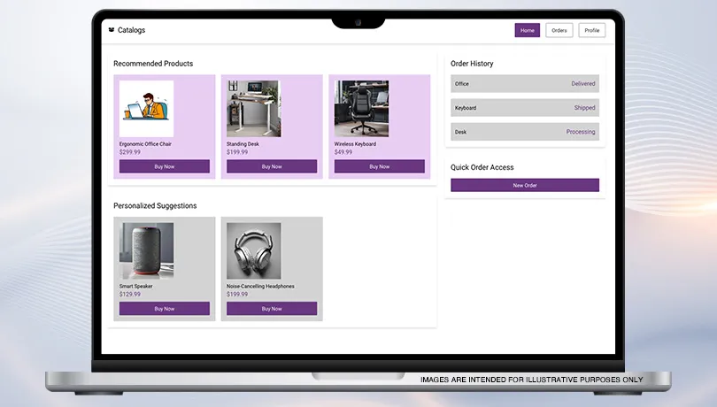This screenshot has height=407, width=717.
Task: View the Wireless Keyboard product image
Action: pos(361,109)
